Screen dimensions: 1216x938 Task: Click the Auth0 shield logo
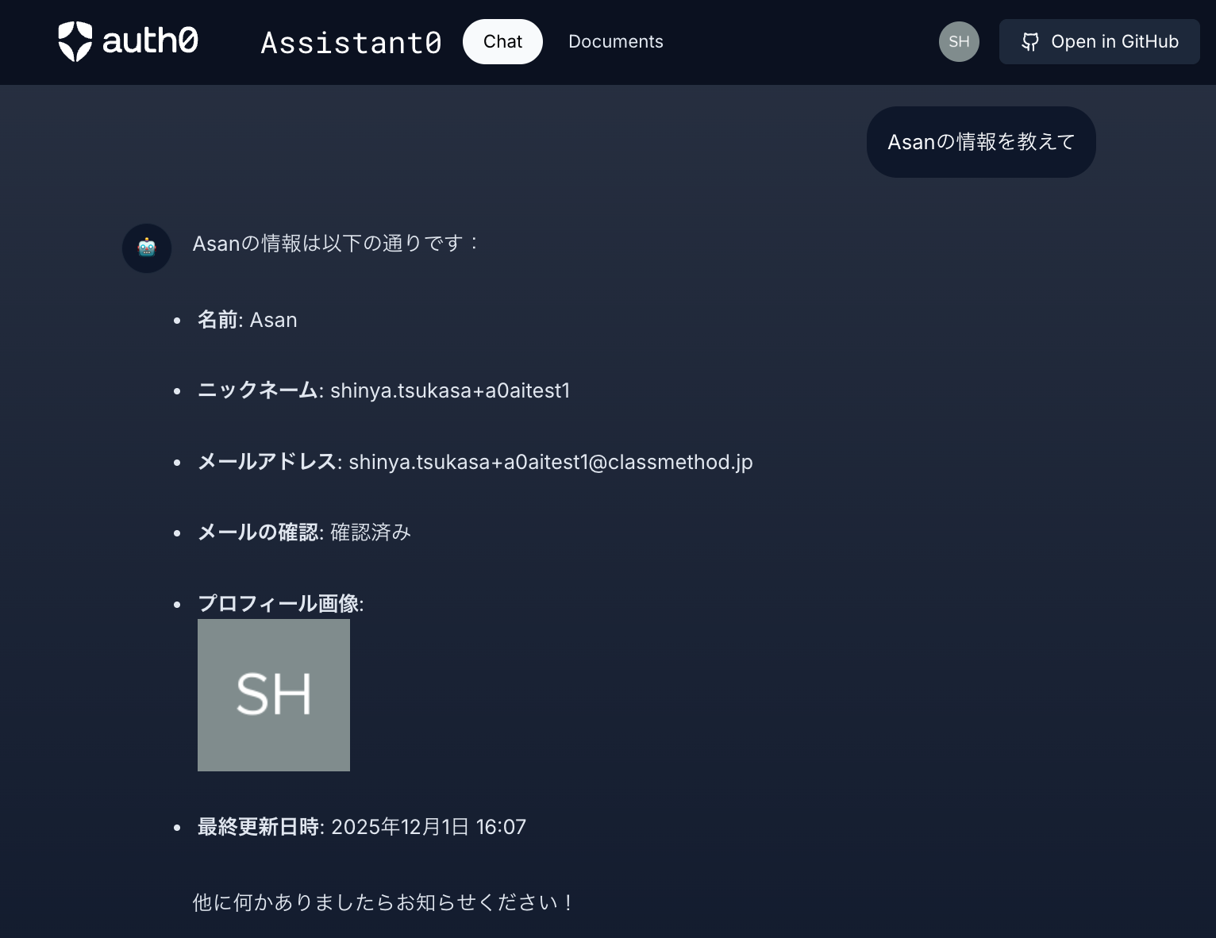pos(75,41)
